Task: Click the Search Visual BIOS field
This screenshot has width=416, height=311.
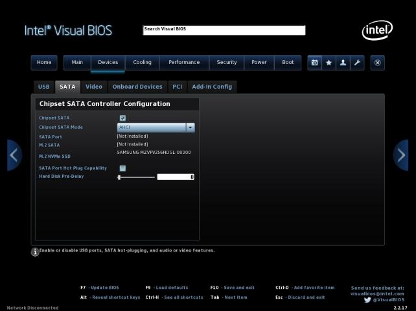Action: pyautogui.click(x=224, y=30)
